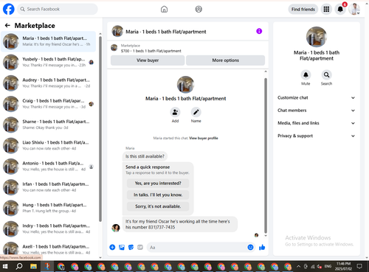This screenshot has width=369, height=272.
Task: Choose a sticker from composer
Action: 131,247
